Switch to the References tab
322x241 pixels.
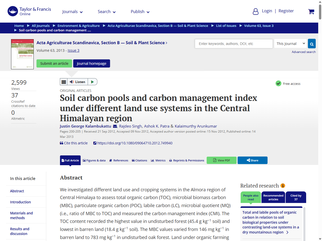click(x=119, y=160)
